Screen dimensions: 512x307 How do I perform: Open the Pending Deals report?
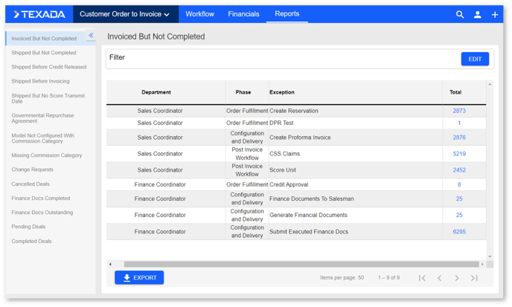click(x=28, y=227)
